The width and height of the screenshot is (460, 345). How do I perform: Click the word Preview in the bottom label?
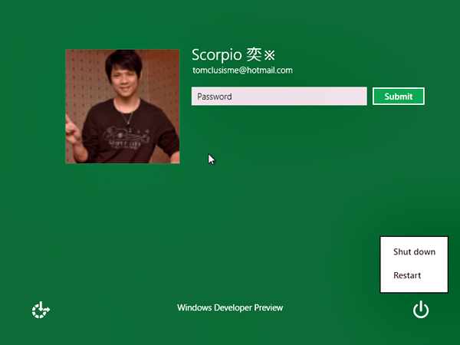(268, 307)
